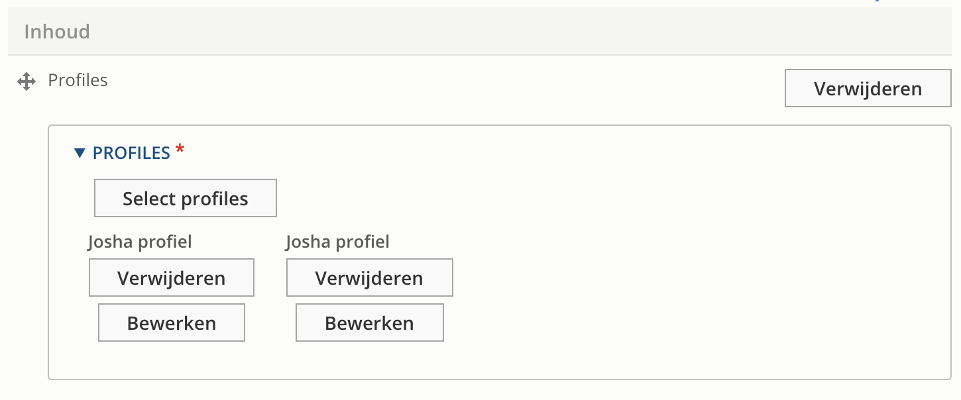Click the first Josha profiel label
The image size is (961, 400).
[x=140, y=242]
